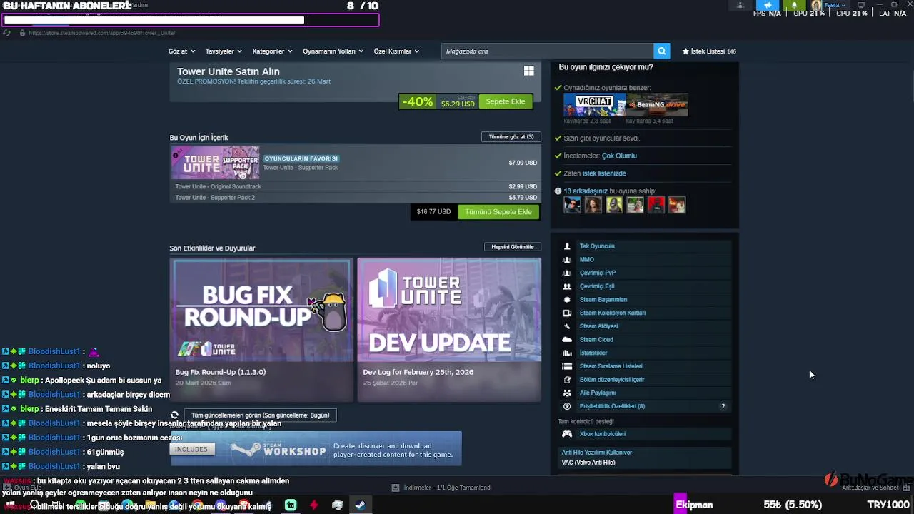Click the Steam Workshop banner

(x=316, y=449)
